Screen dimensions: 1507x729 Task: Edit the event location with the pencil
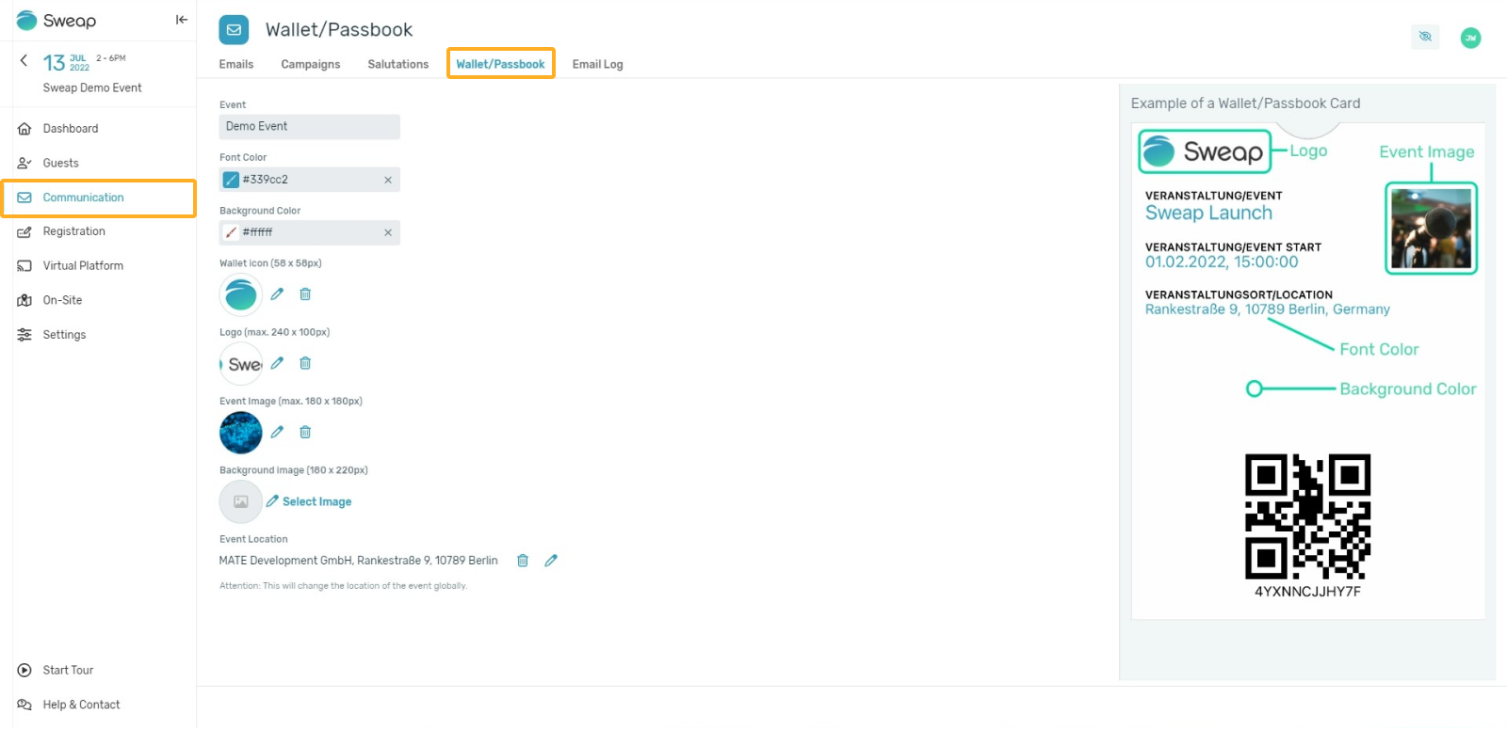(x=551, y=561)
